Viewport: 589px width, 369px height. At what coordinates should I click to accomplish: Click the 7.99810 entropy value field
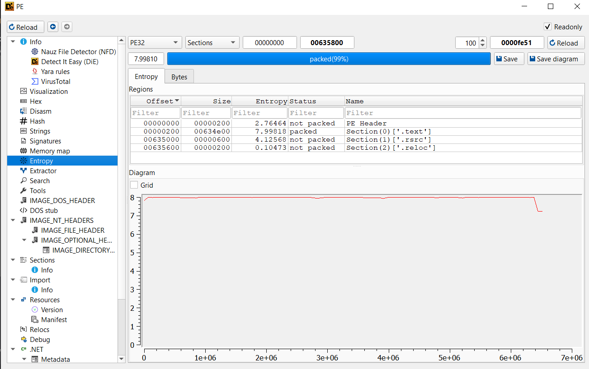click(x=146, y=59)
